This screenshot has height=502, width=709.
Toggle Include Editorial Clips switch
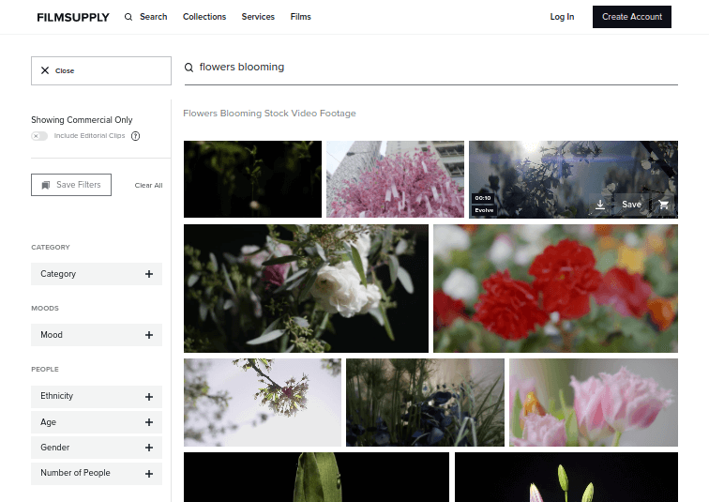[39, 136]
